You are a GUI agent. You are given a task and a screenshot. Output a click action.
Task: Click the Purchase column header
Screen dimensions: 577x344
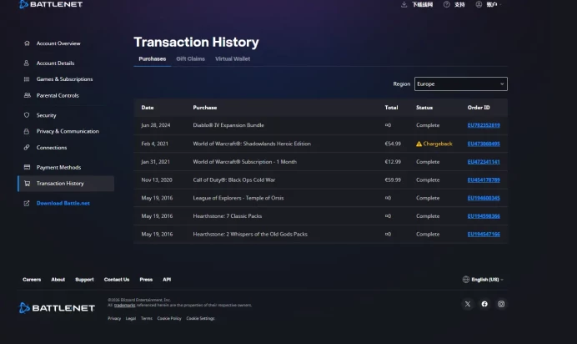[205, 108]
